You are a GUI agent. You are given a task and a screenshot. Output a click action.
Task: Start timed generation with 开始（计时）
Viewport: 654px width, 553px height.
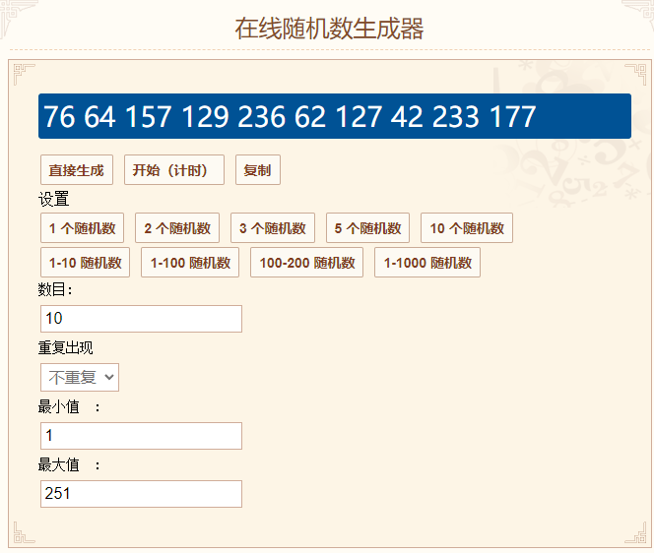(174, 170)
